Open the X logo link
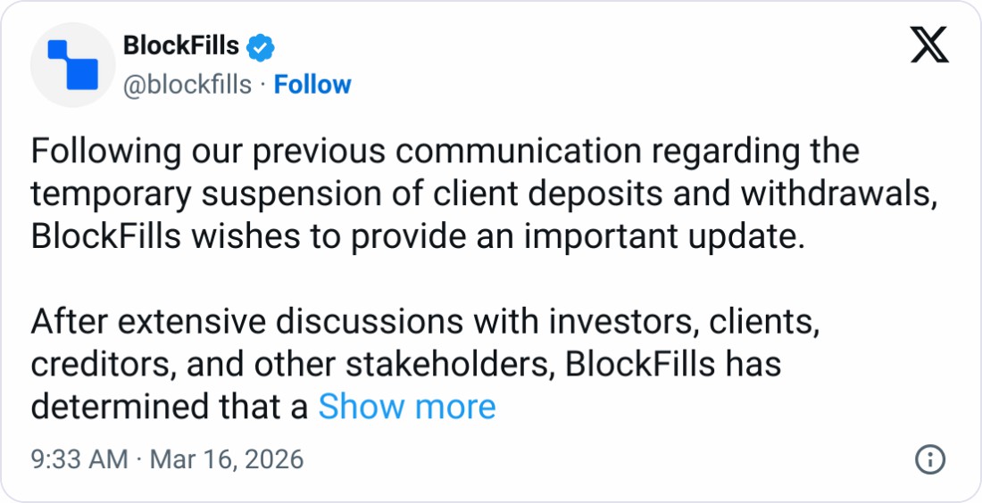Image resolution: width=982 pixels, height=503 pixels. tap(929, 45)
